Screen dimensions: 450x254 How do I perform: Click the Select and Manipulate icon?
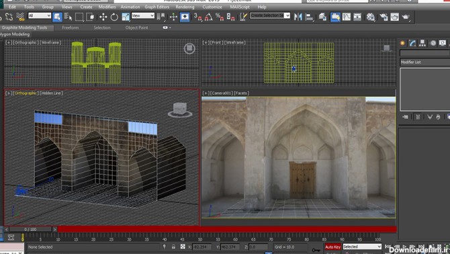click(x=173, y=17)
